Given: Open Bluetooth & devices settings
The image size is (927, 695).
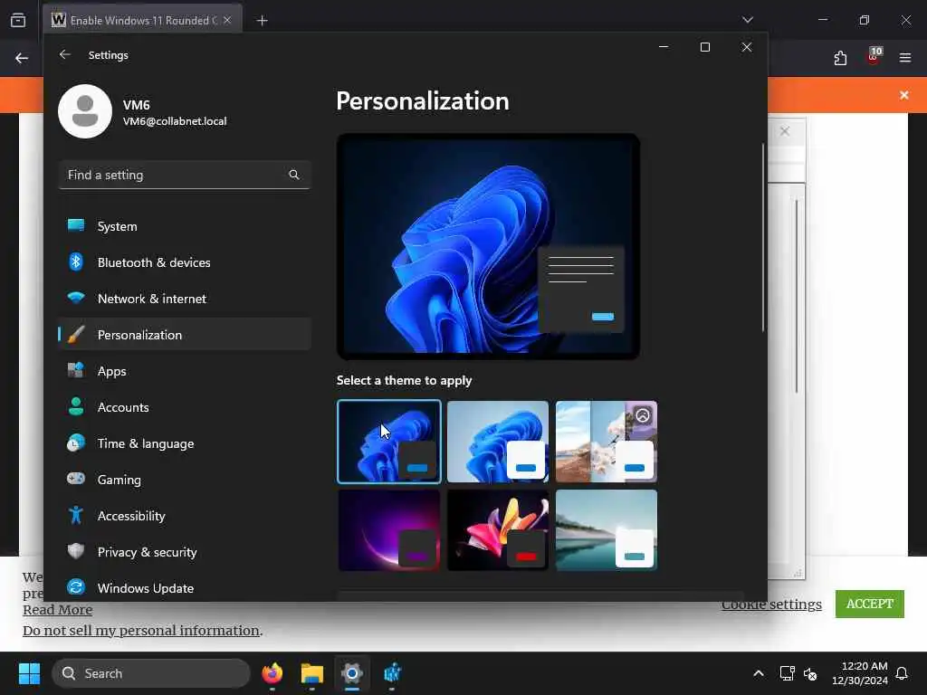Looking at the screenshot, I should 185,262.
